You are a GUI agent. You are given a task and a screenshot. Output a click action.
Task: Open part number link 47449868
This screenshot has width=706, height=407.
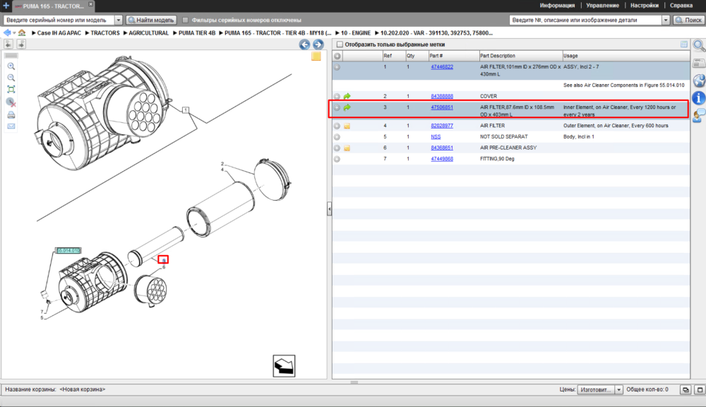pos(442,159)
